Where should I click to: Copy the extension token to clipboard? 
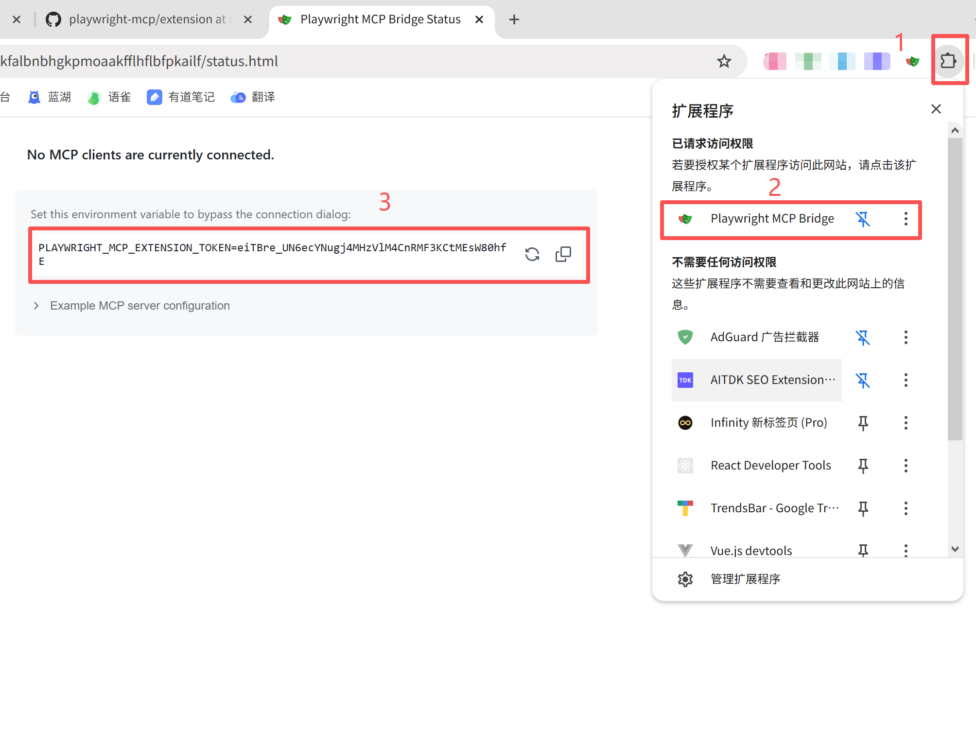click(x=563, y=254)
